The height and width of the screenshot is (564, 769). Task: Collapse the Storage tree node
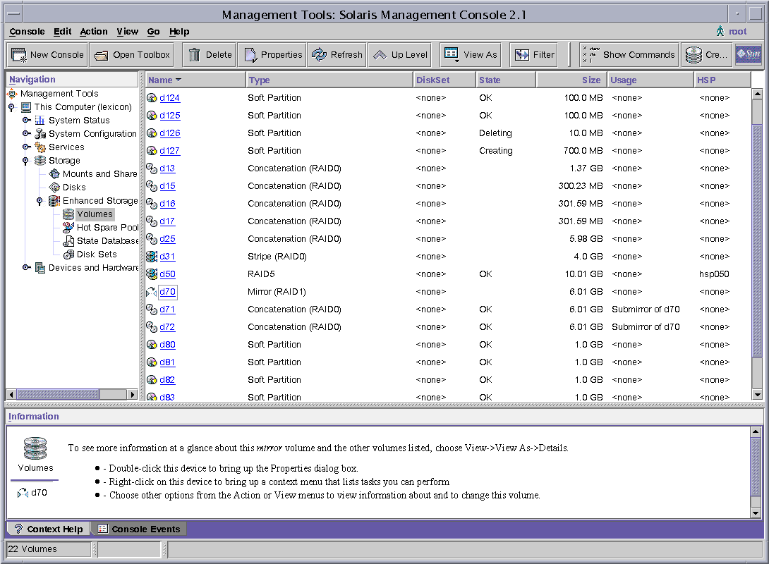point(27,160)
